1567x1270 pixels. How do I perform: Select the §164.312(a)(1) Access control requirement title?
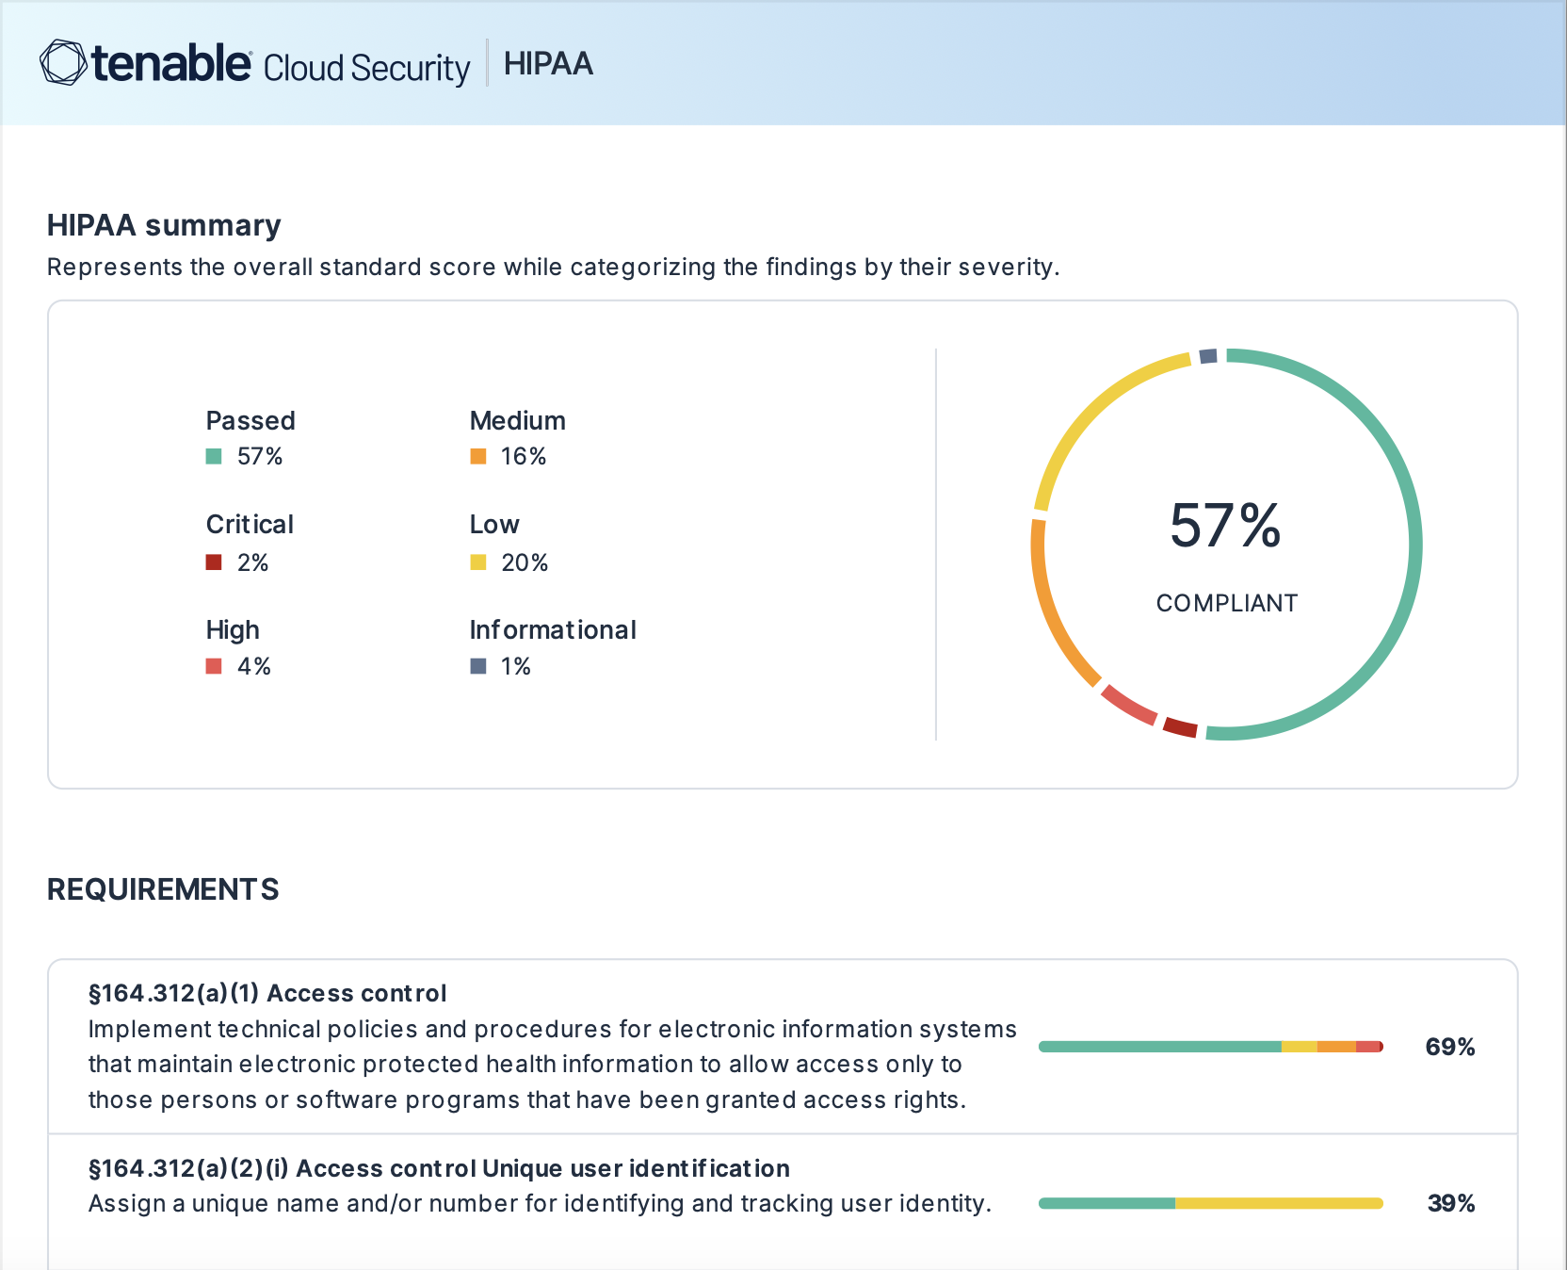point(267,993)
